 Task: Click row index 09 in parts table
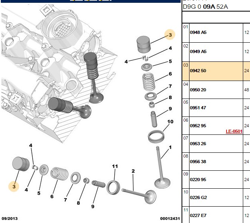pos(186,174)
